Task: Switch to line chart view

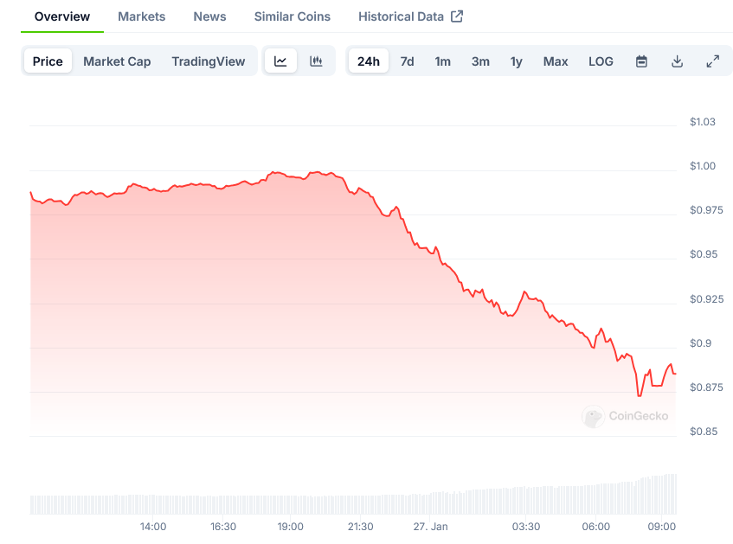Action: [280, 61]
